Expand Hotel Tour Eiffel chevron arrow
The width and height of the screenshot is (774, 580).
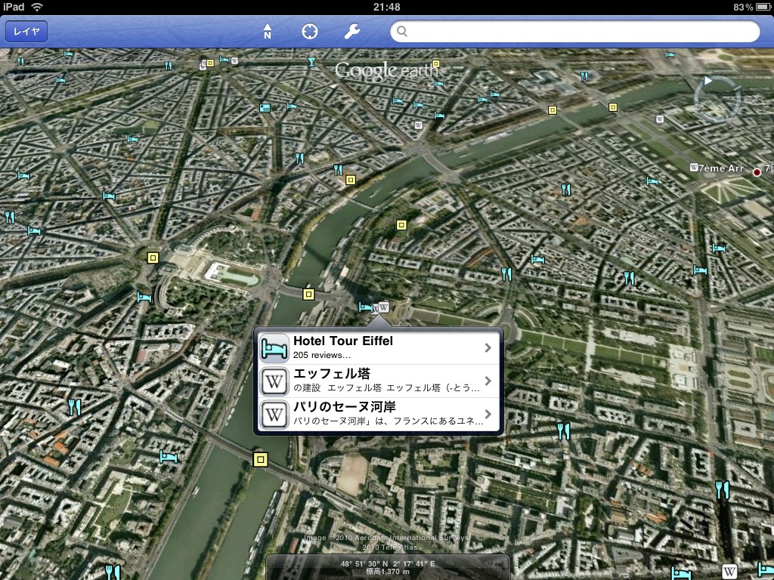click(x=488, y=348)
